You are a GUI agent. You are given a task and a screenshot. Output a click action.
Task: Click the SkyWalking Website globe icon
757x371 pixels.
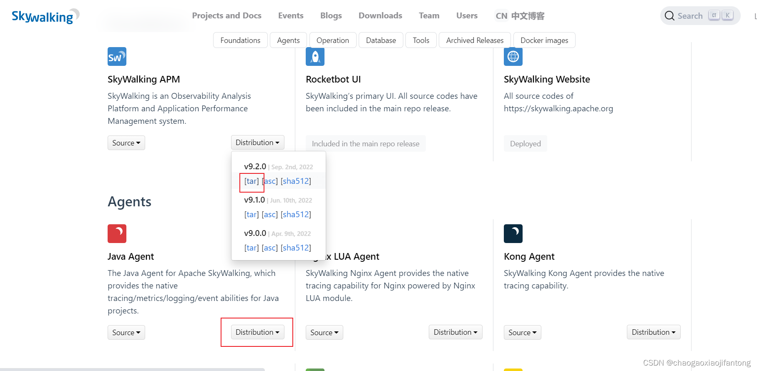[513, 56]
